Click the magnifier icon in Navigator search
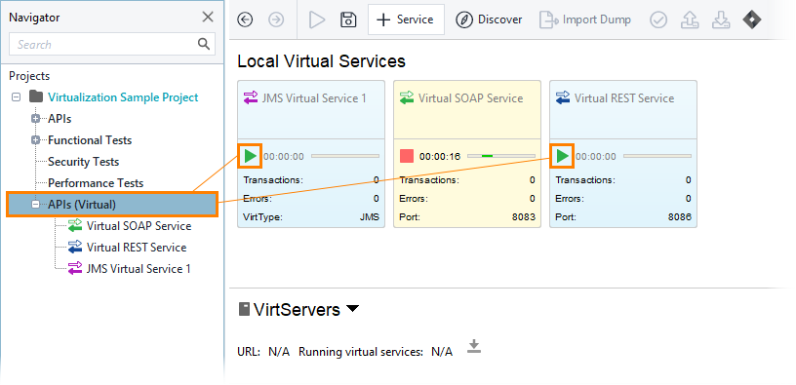 (204, 44)
